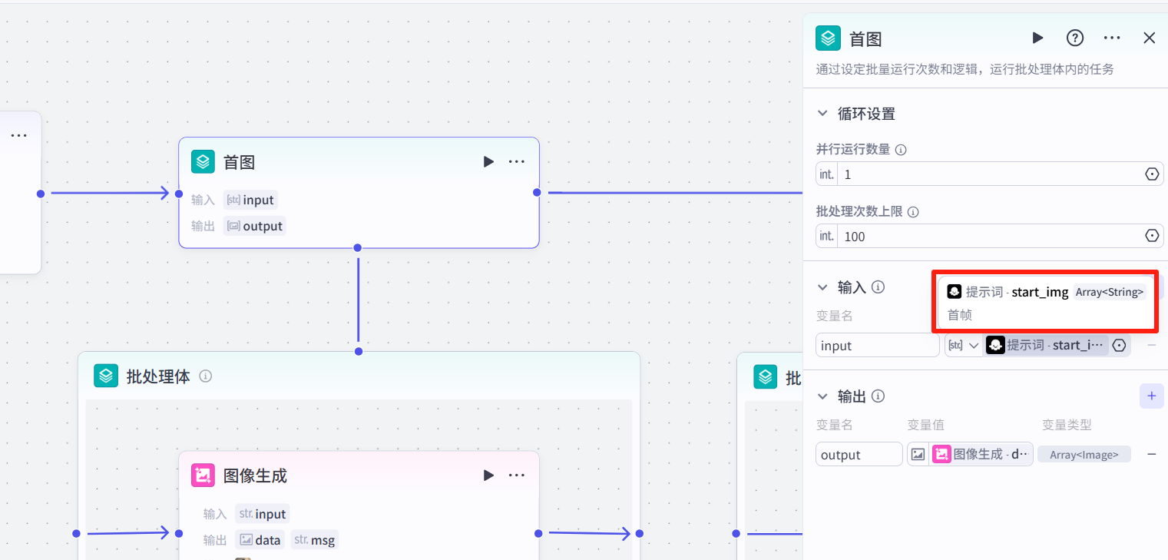Collapse the 输入 section
Screen dimensions: 1168x560
[822, 287]
